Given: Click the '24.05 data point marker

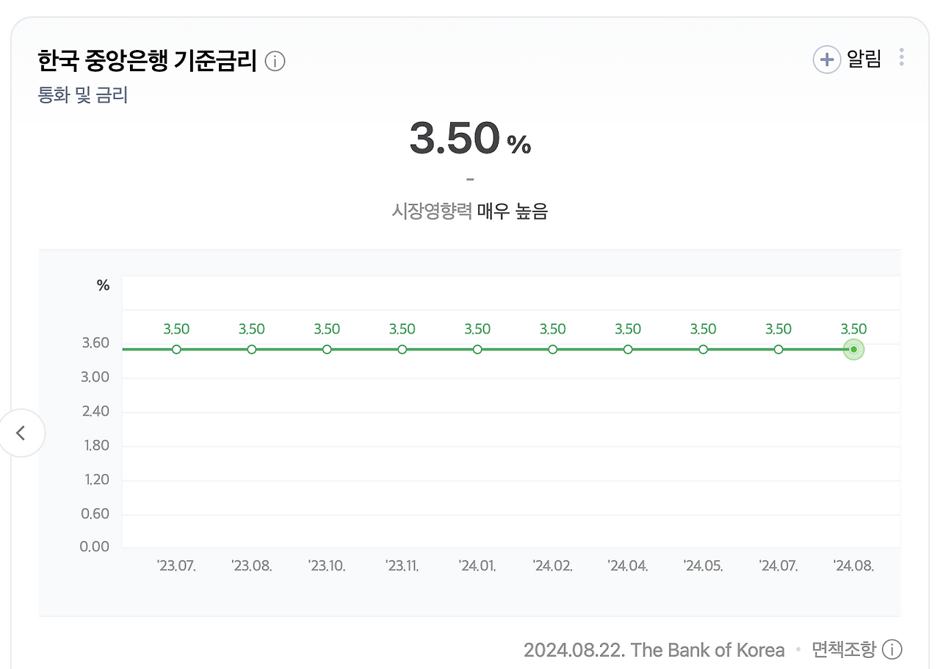Looking at the screenshot, I should [x=703, y=350].
